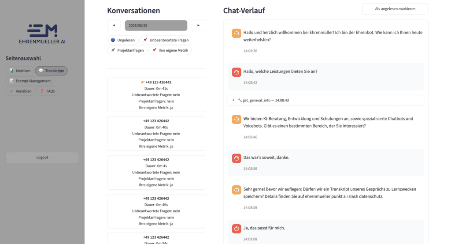The height and width of the screenshot is (244, 451).
Task: Click Als ungelesen markieren button
Action: click(x=395, y=9)
